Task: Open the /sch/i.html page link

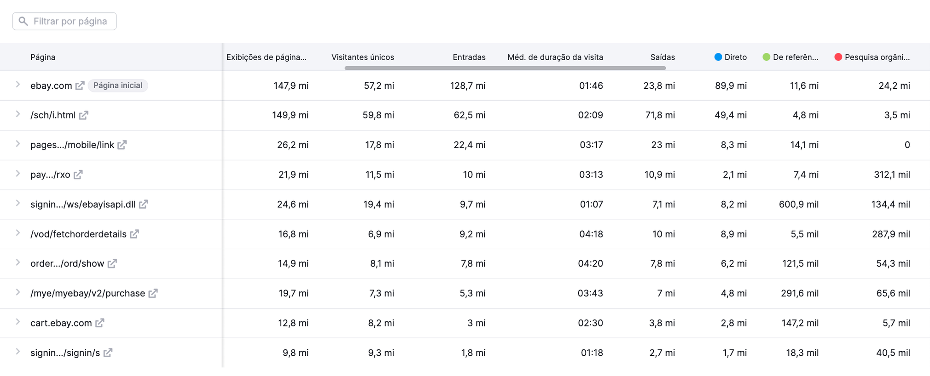Action: [53, 115]
